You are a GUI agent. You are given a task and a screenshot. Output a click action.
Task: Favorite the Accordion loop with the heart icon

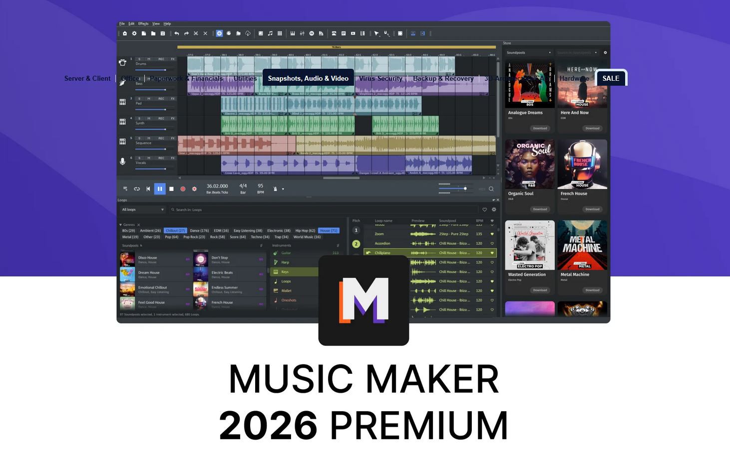tap(492, 243)
